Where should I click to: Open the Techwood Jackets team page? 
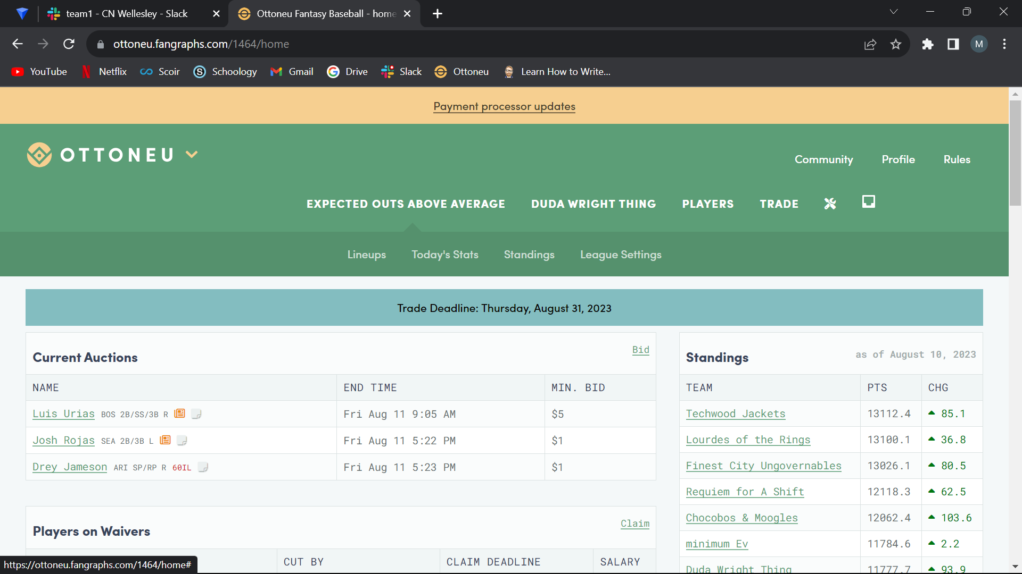pos(735,413)
